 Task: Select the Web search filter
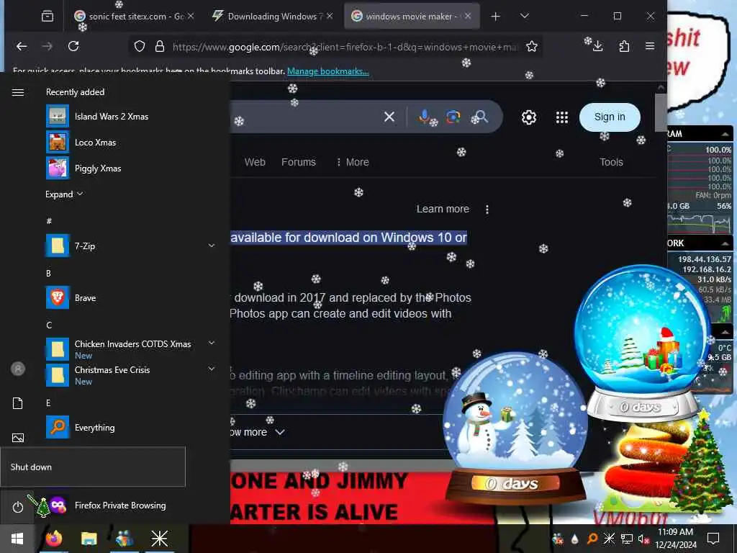pos(255,162)
